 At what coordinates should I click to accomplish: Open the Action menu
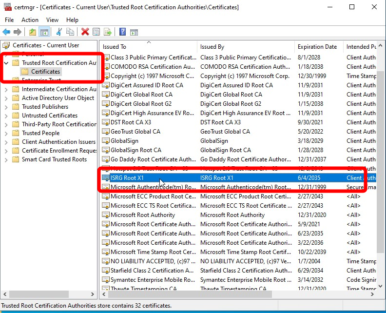(x=30, y=20)
